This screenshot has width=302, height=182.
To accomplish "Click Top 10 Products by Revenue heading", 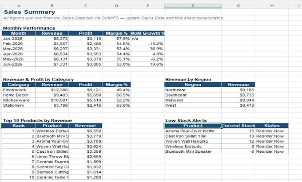I will click(37, 120).
